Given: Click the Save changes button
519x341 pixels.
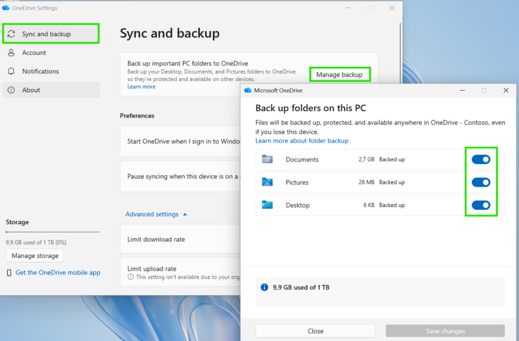Looking at the screenshot, I should tap(445, 331).
